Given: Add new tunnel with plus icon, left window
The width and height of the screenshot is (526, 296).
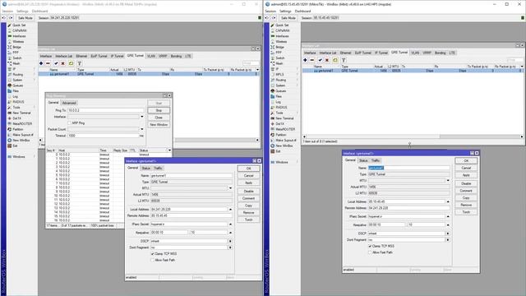Looking at the screenshot, I should [41, 63].
